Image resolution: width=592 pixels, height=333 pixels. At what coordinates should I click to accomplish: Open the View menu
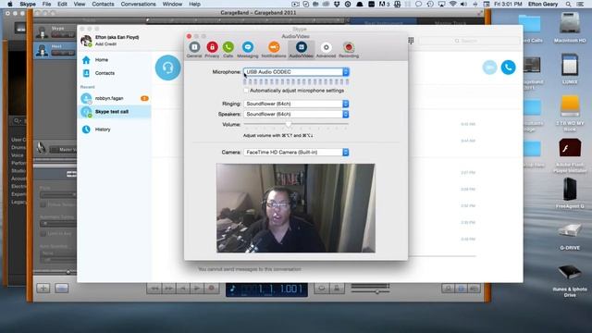pyautogui.click(x=80, y=4)
